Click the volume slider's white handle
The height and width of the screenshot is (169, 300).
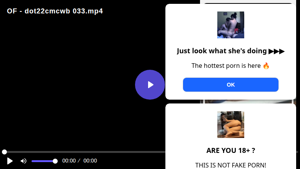click(x=55, y=161)
